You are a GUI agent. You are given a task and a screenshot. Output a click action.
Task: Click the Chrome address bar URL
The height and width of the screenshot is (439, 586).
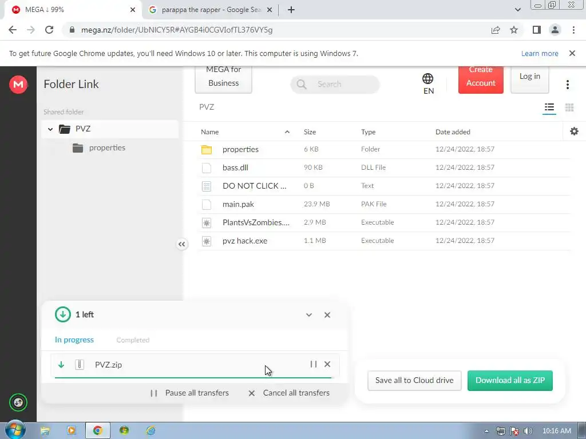[x=176, y=30]
